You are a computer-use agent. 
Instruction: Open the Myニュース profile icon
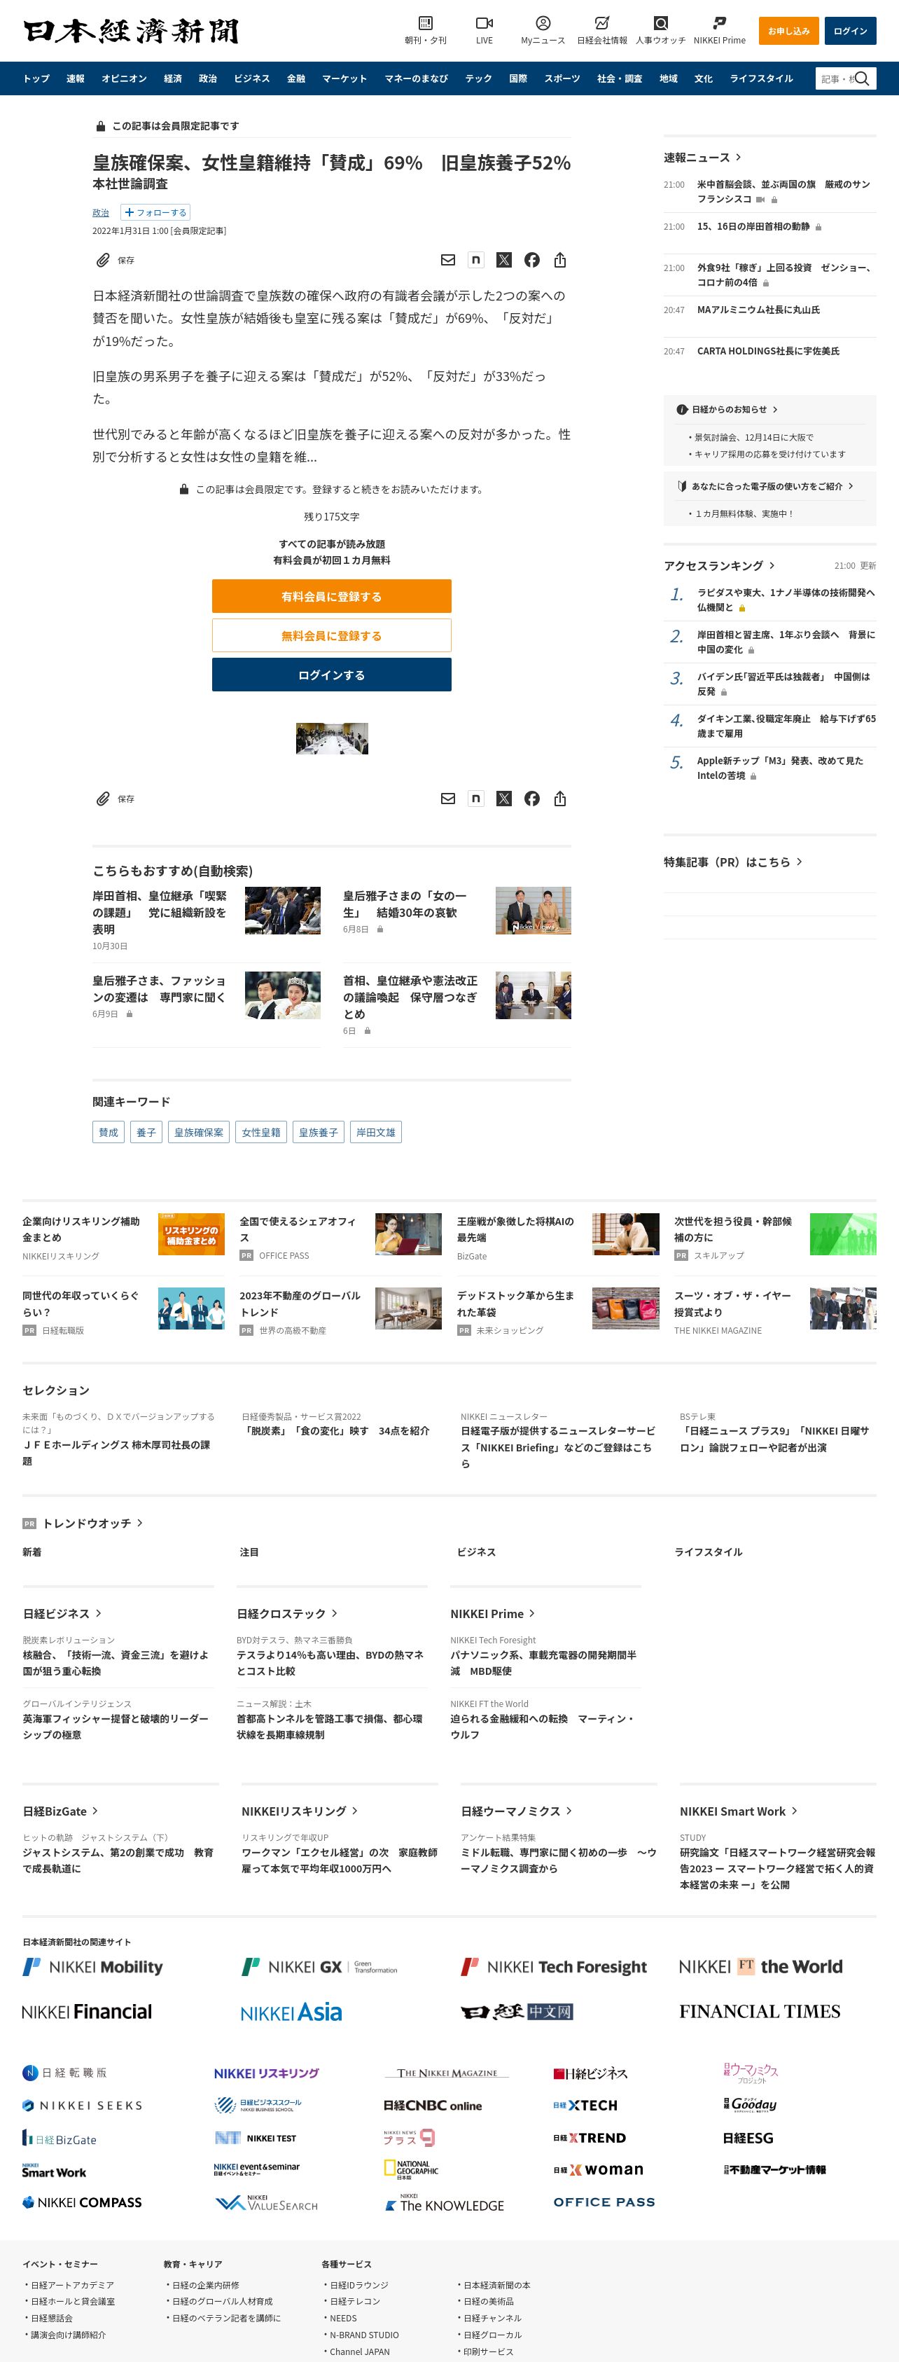pos(543,24)
